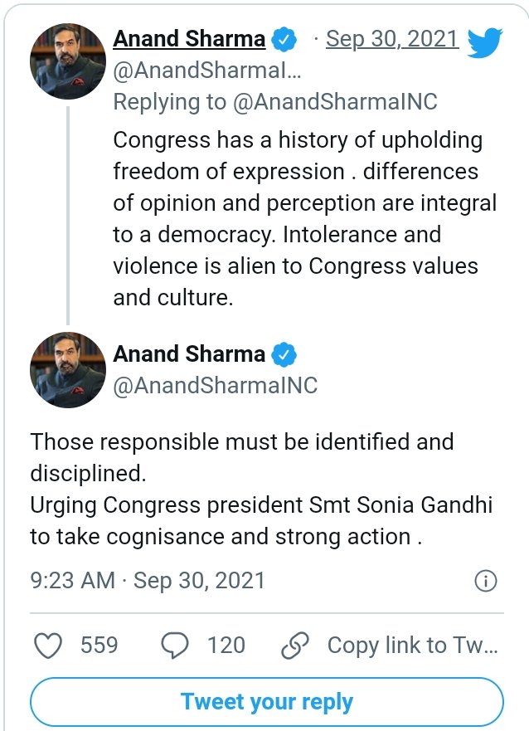Click verified badge on the top tweet
The image size is (529, 731).
click(286, 39)
